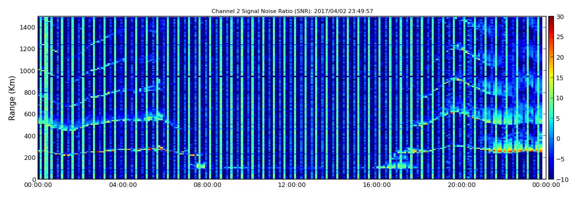Click the 12:00:00 time axis label
This screenshot has width=578, height=204.
(x=292, y=185)
